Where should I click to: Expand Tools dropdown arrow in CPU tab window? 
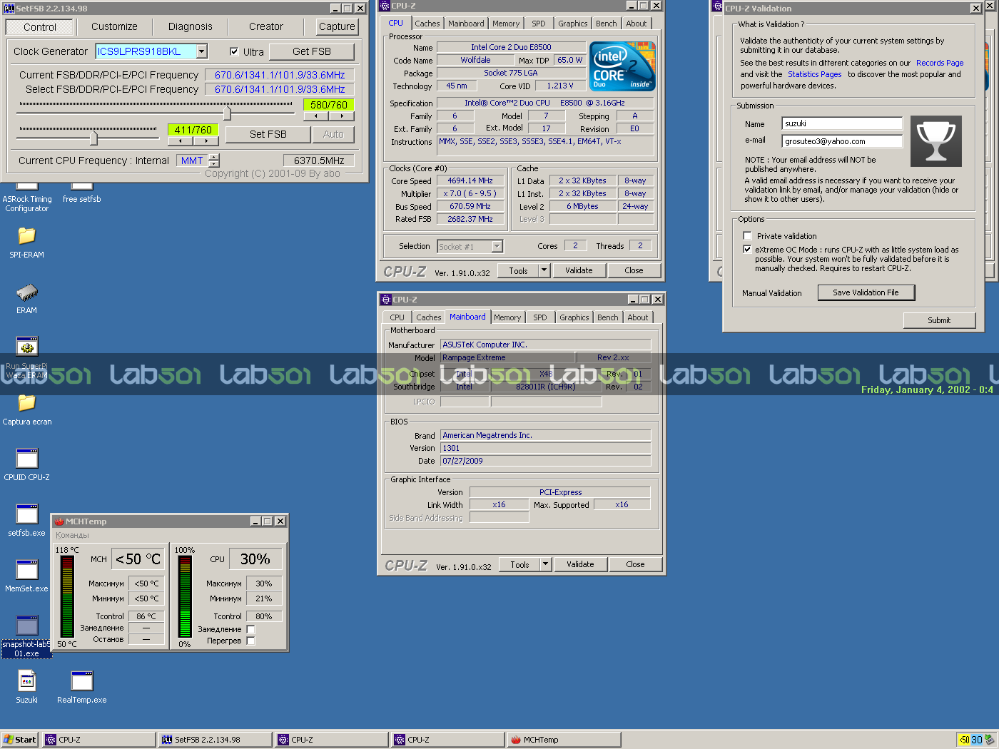click(x=544, y=270)
